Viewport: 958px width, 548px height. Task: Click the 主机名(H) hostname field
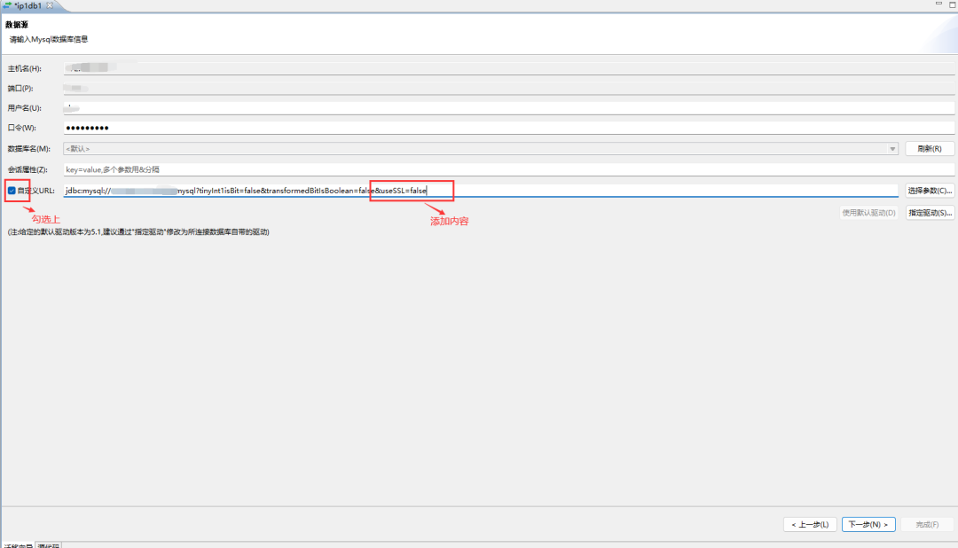(x=509, y=67)
